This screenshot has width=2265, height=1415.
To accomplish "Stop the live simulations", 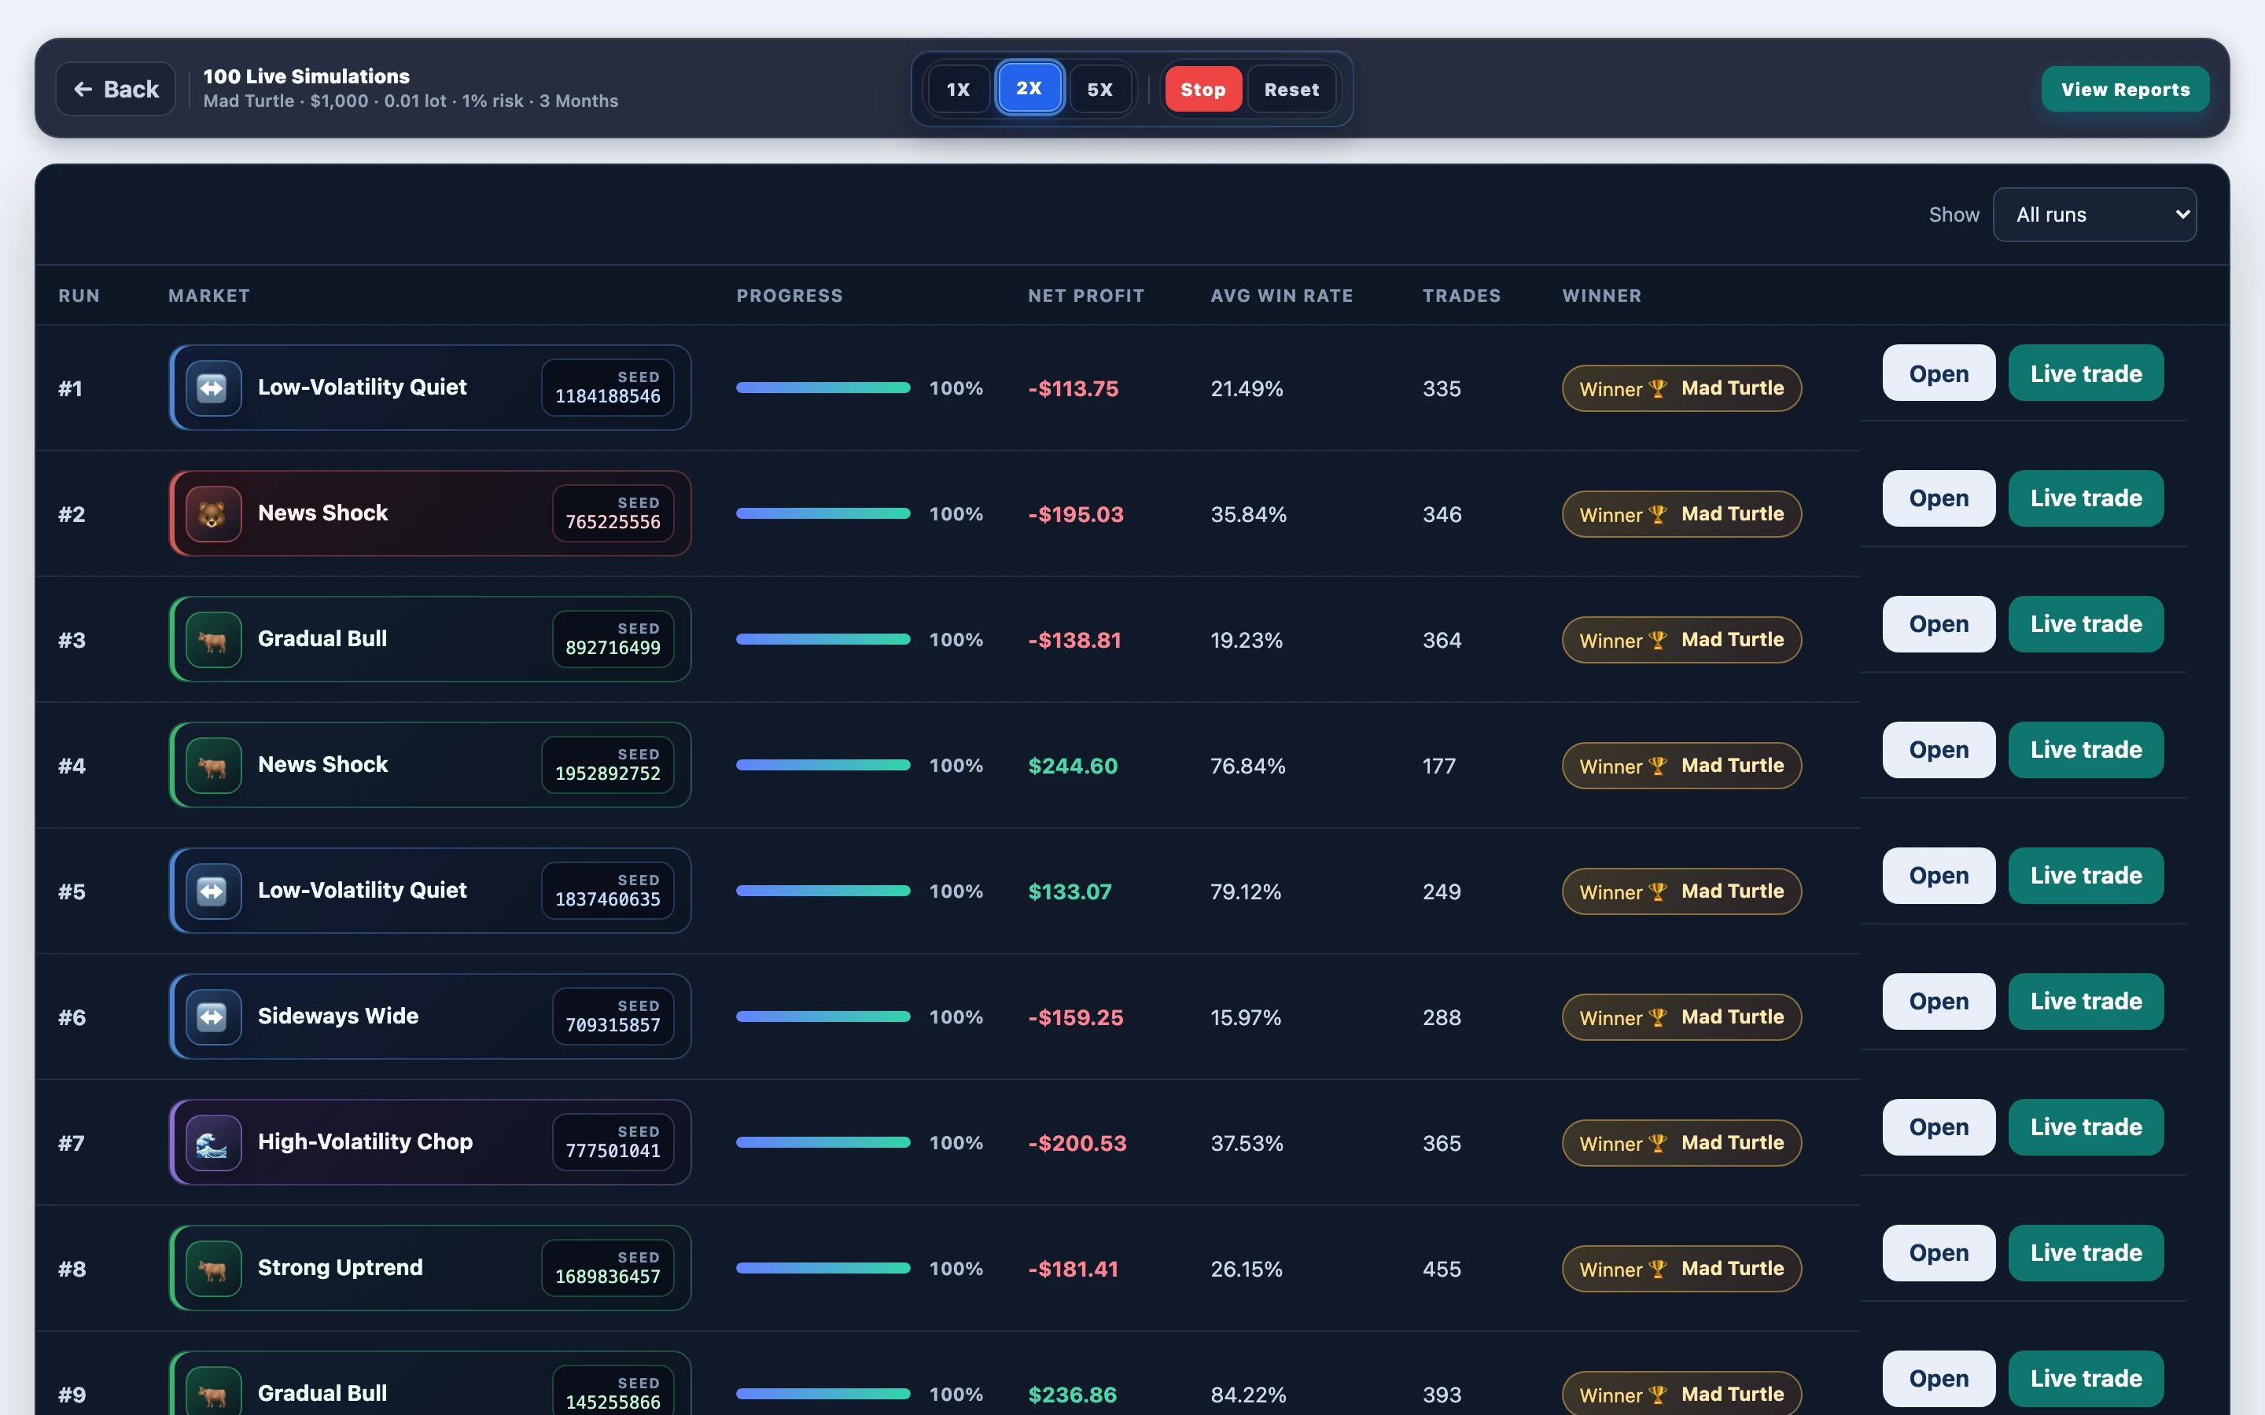I will (1202, 89).
